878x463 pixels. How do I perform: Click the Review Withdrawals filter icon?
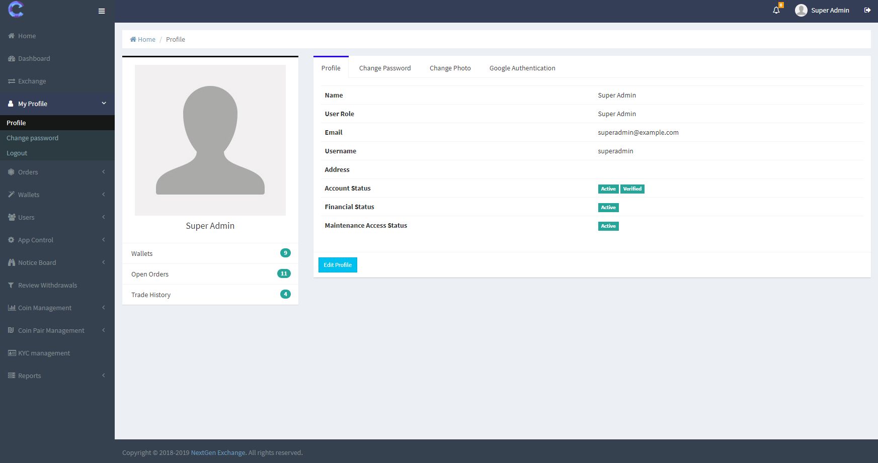(11, 285)
